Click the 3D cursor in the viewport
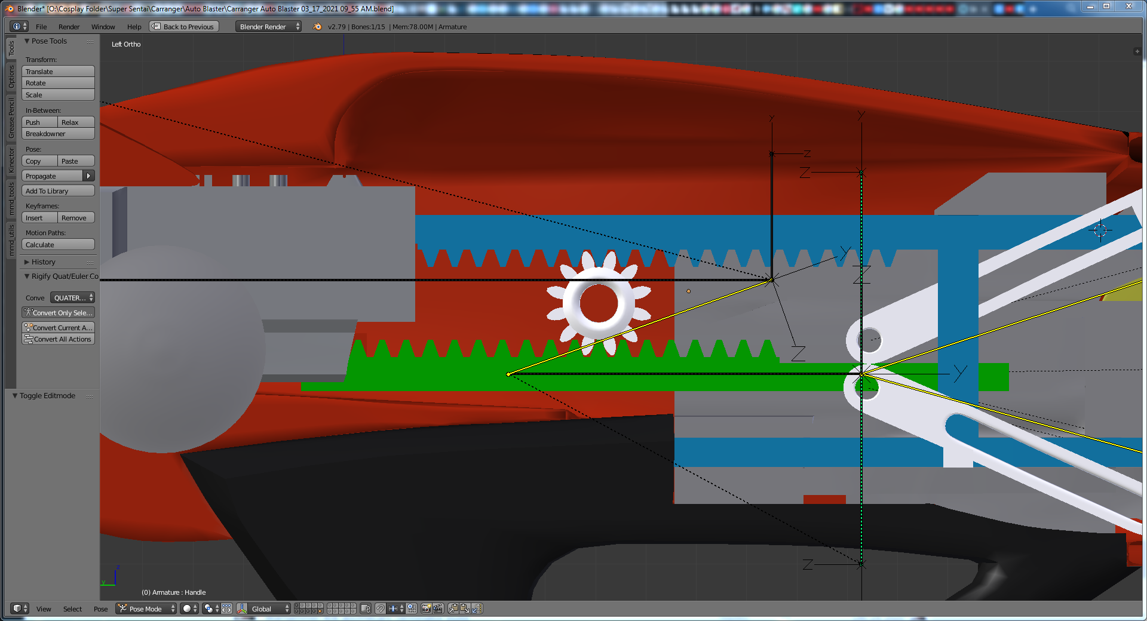 pyautogui.click(x=1100, y=230)
